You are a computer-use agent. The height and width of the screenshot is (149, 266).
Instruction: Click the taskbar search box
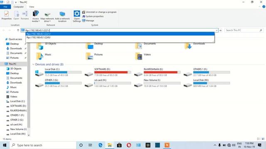pos(43,145)
